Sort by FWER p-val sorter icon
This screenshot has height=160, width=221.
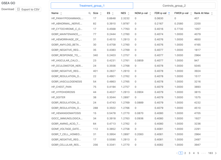point(190,13)
